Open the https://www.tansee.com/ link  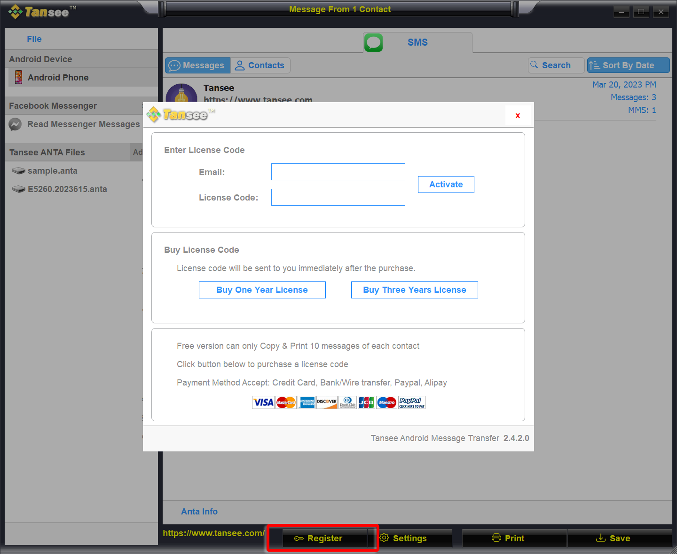[x=214, y=533]
